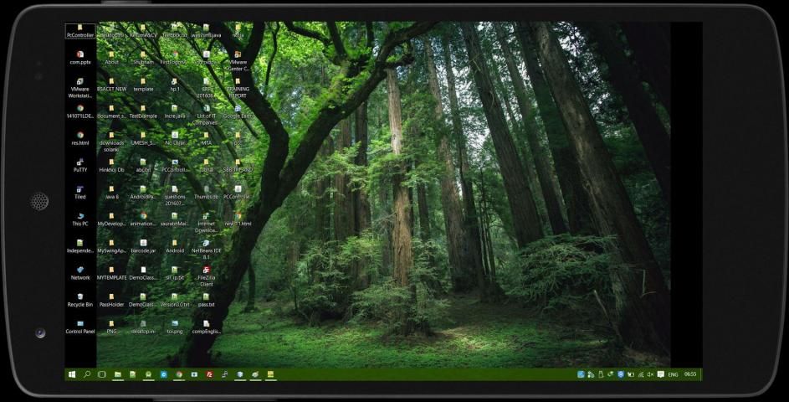Click the ENG language indicator

coord(673,374)
